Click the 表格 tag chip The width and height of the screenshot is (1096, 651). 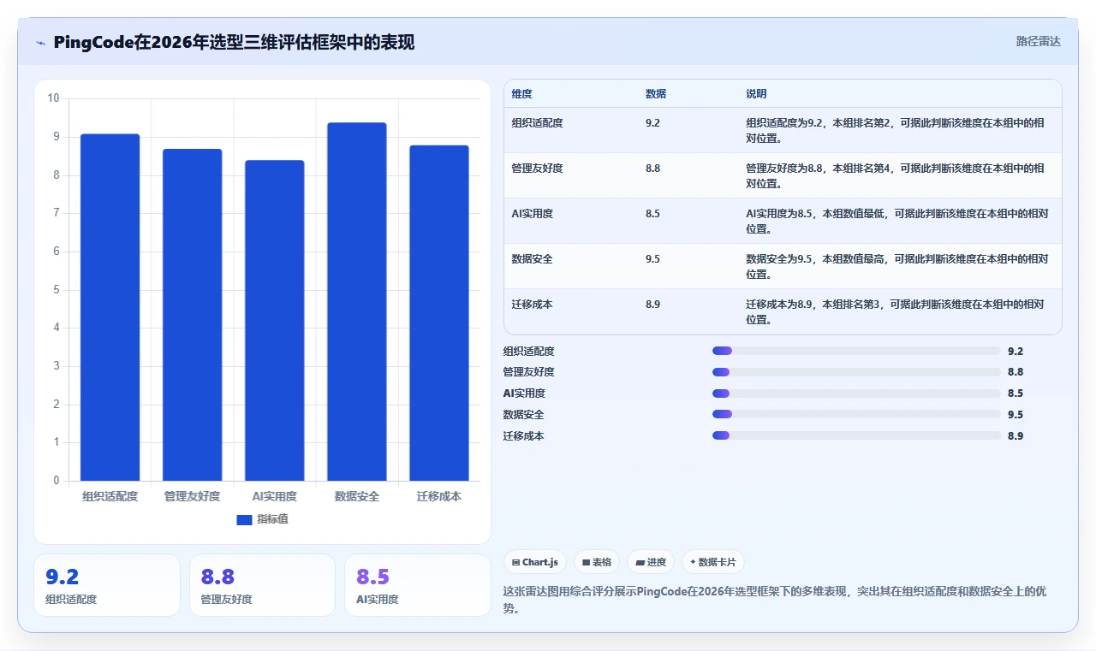click(597, 562)
